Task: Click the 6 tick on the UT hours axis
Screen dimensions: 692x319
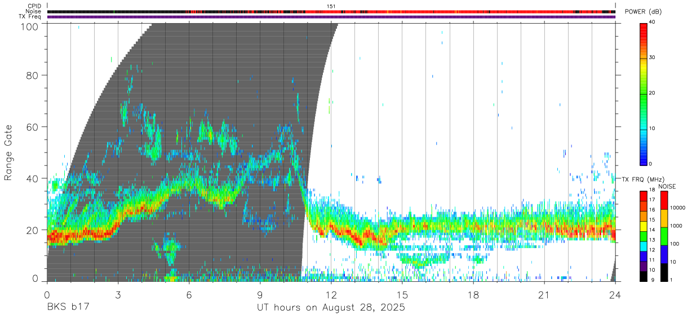Action: [x=189, y=295]
